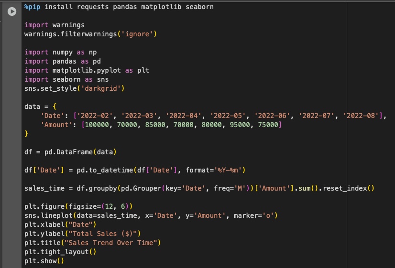Click marker='o' argument

coord(254,215)
